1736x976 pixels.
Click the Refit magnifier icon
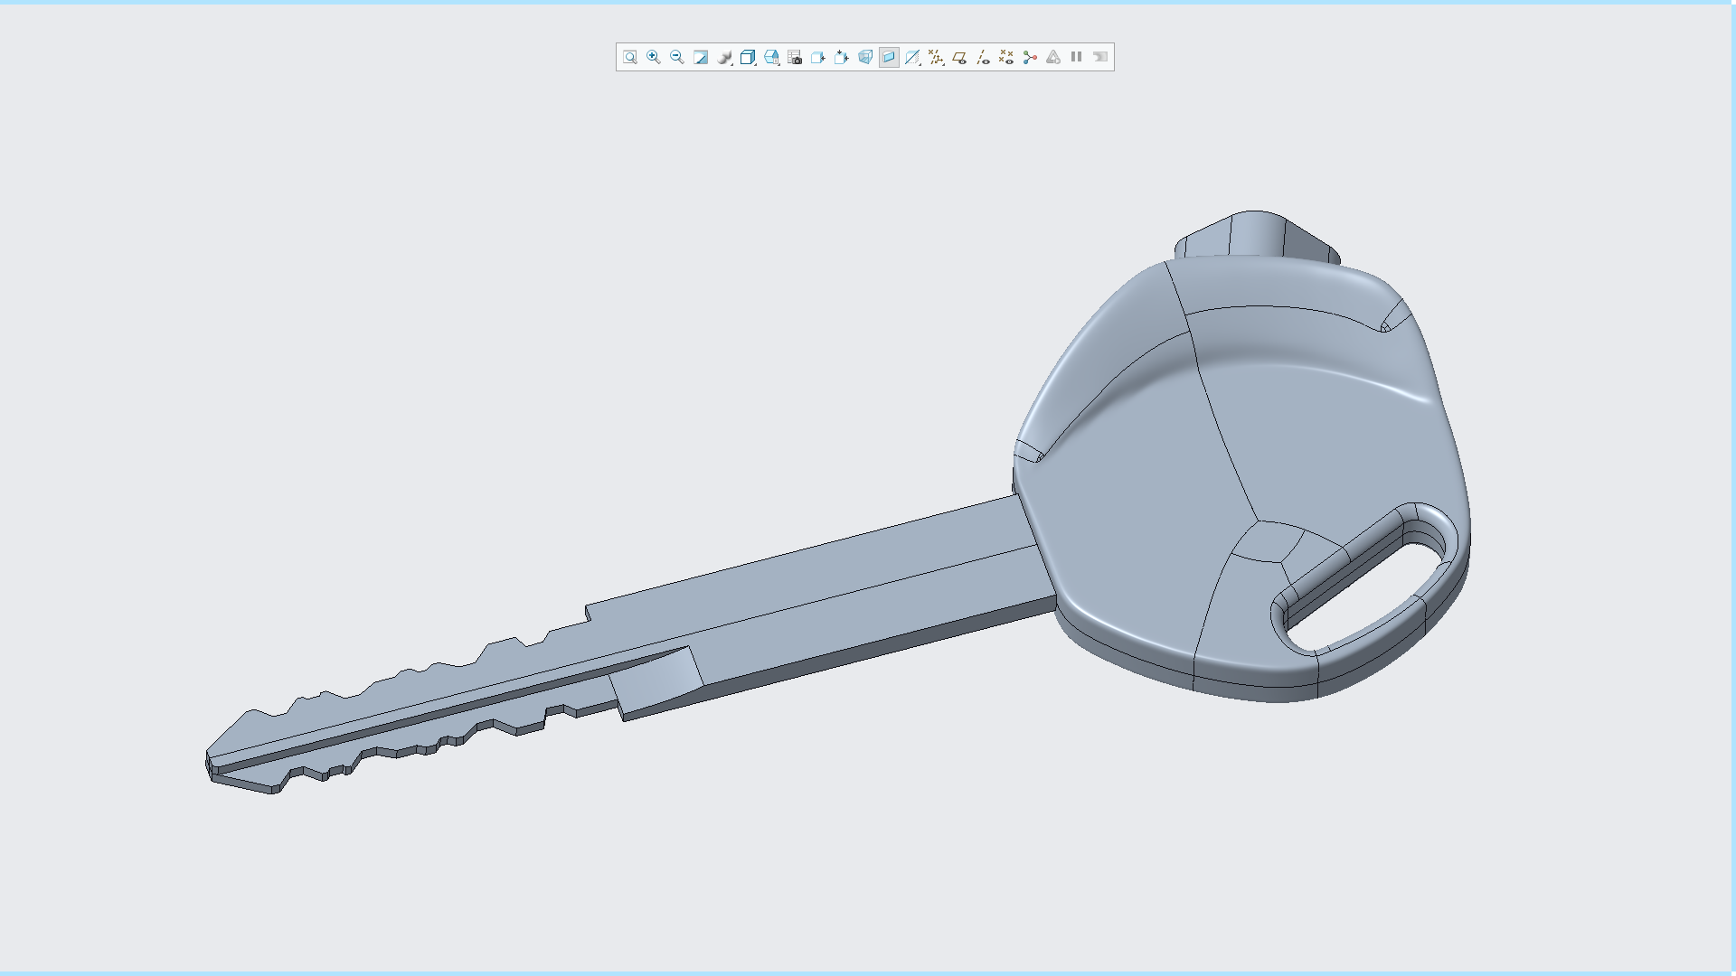pyautogui.click(x=630, y=57)
